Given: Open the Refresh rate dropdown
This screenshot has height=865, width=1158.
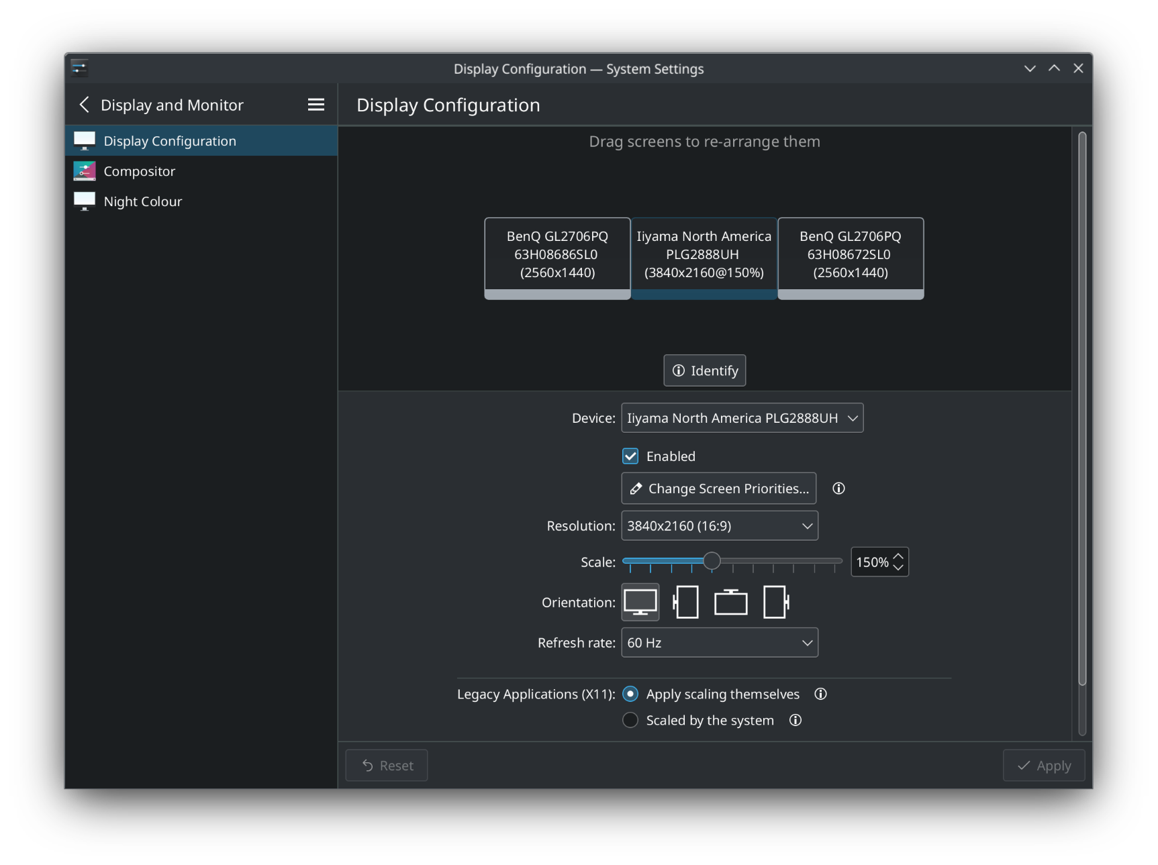Looking at the screenshot, I should [719, 643].
